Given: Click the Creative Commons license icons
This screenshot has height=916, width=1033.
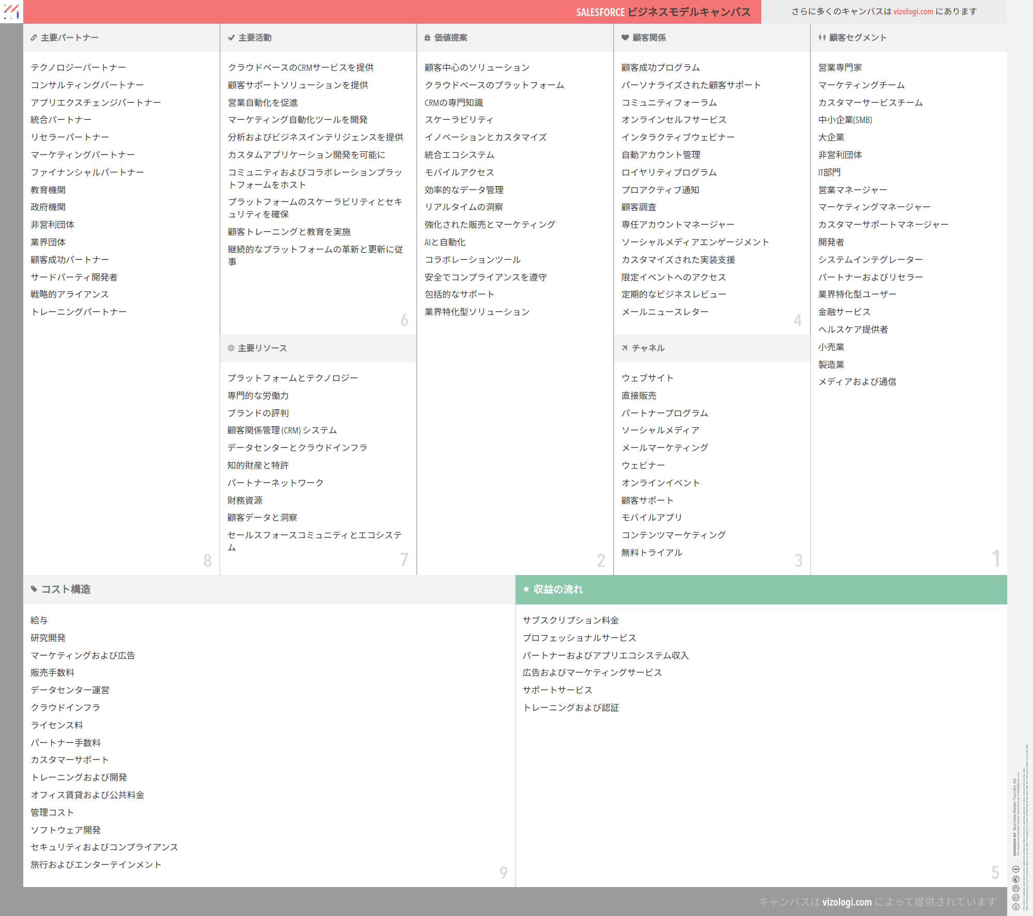Looking at the screenshot, I should tap(1015, 888).
